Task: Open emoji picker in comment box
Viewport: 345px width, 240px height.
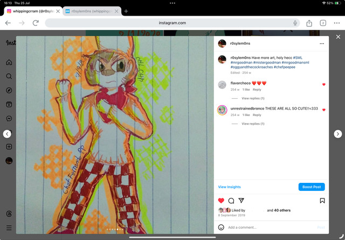Action: click(221, 227)
